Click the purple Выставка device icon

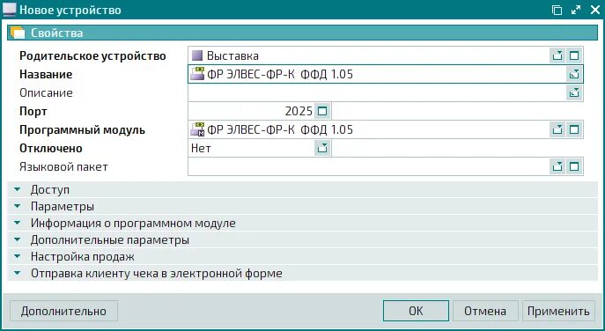pyautogui.click(x=197, y=55)
